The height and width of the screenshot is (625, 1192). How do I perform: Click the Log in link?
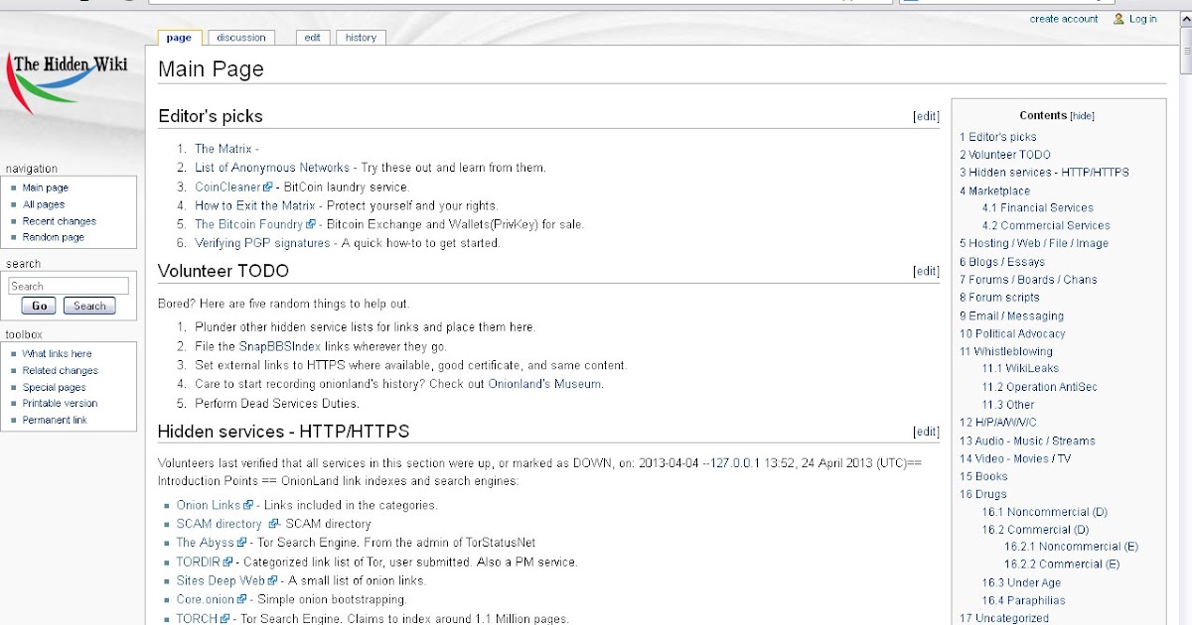(1143, 19)
